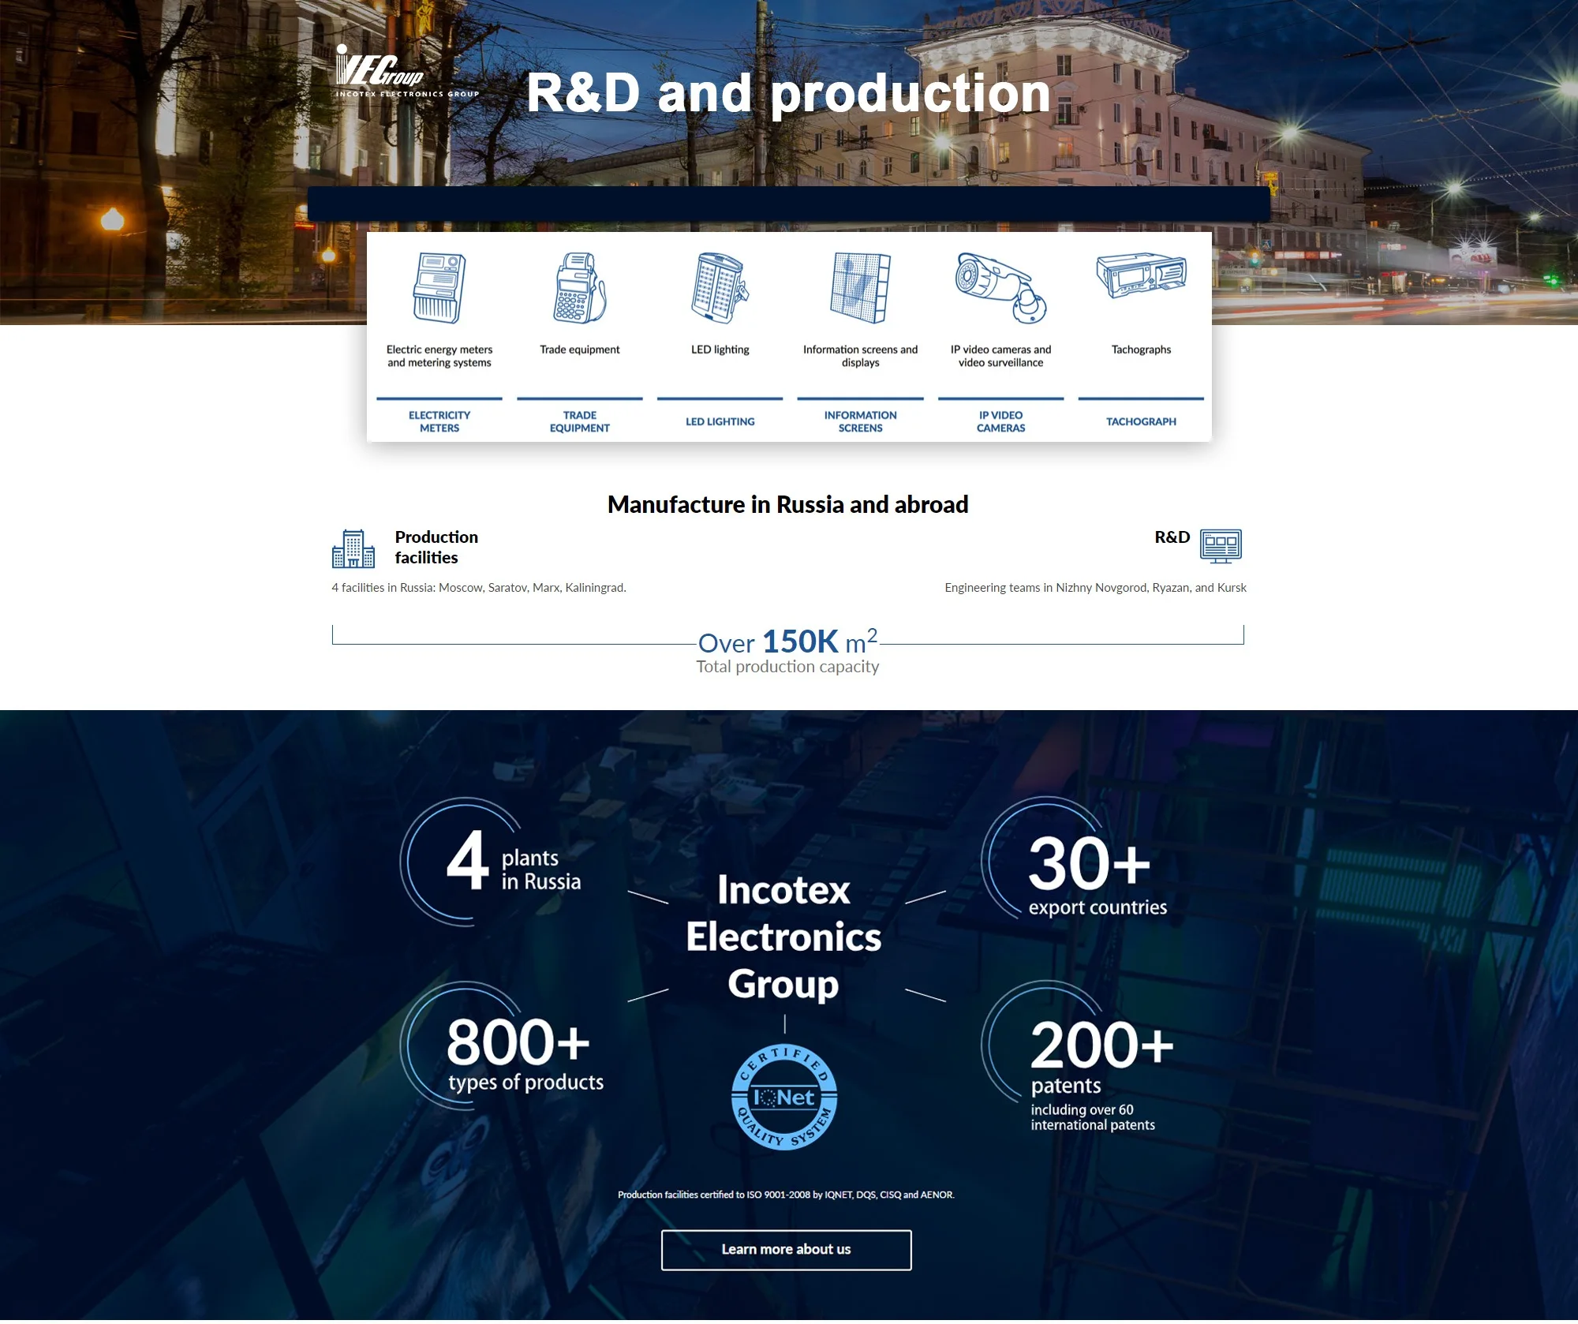This screenshot has height=1324, width=1578.
Task: Click the ISO 9001-2008 certification note
Action: coord(786,1195)
